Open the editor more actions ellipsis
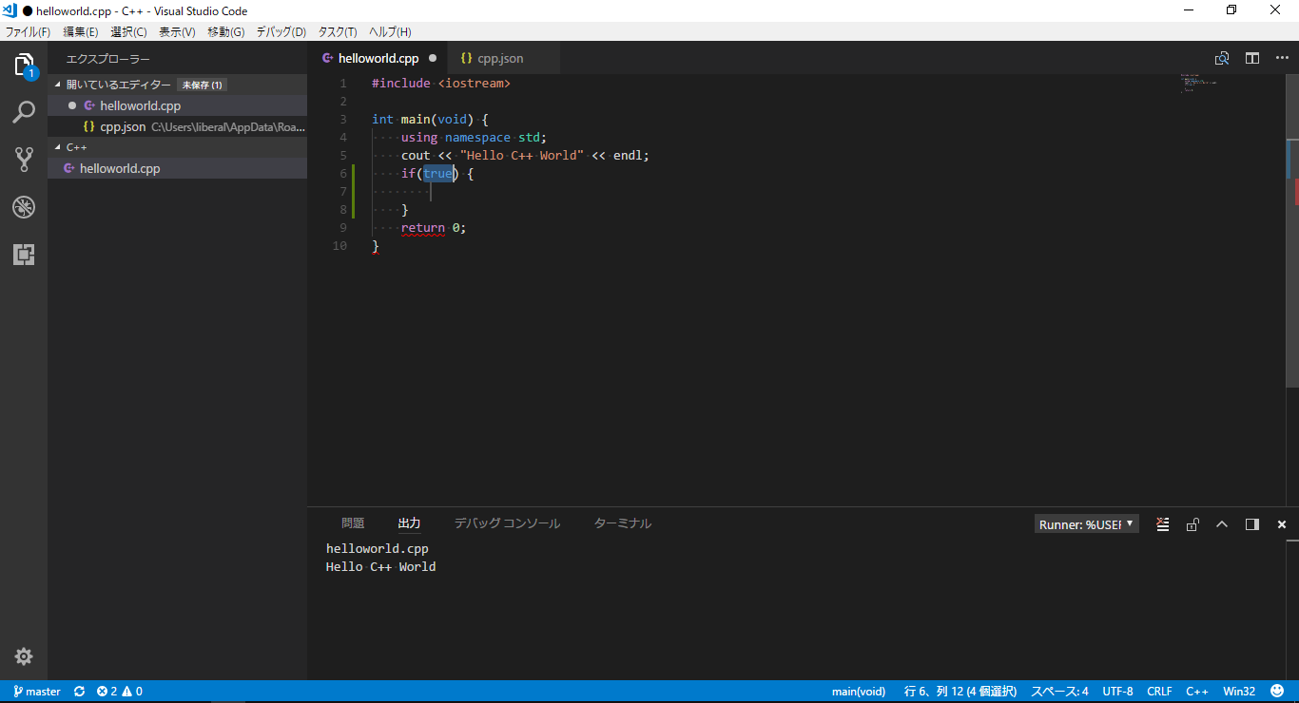1299x703 pixels. [x=1282, y=58]
